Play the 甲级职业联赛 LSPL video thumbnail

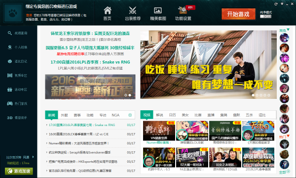click(x=258, y=158)
